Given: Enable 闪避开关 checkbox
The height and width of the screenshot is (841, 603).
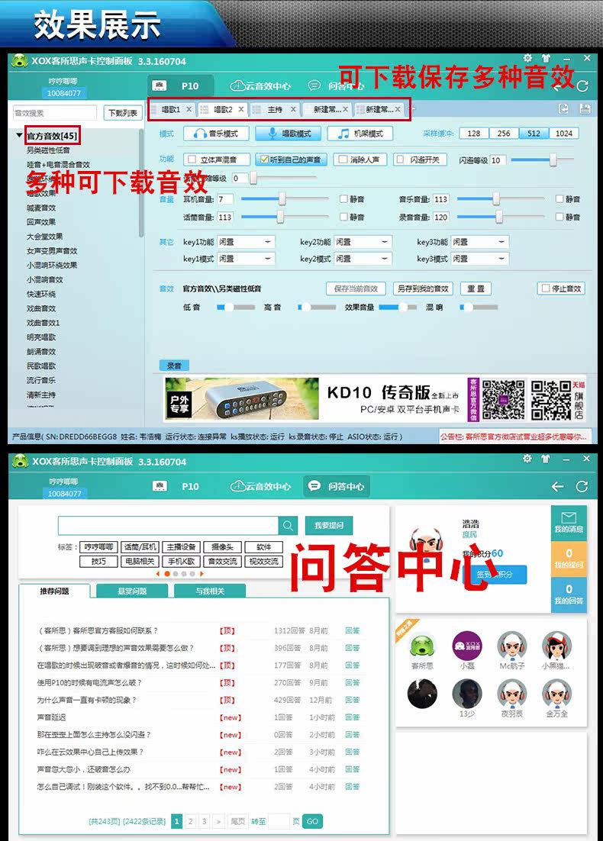Looking at the screenshot, I should 400,159.
